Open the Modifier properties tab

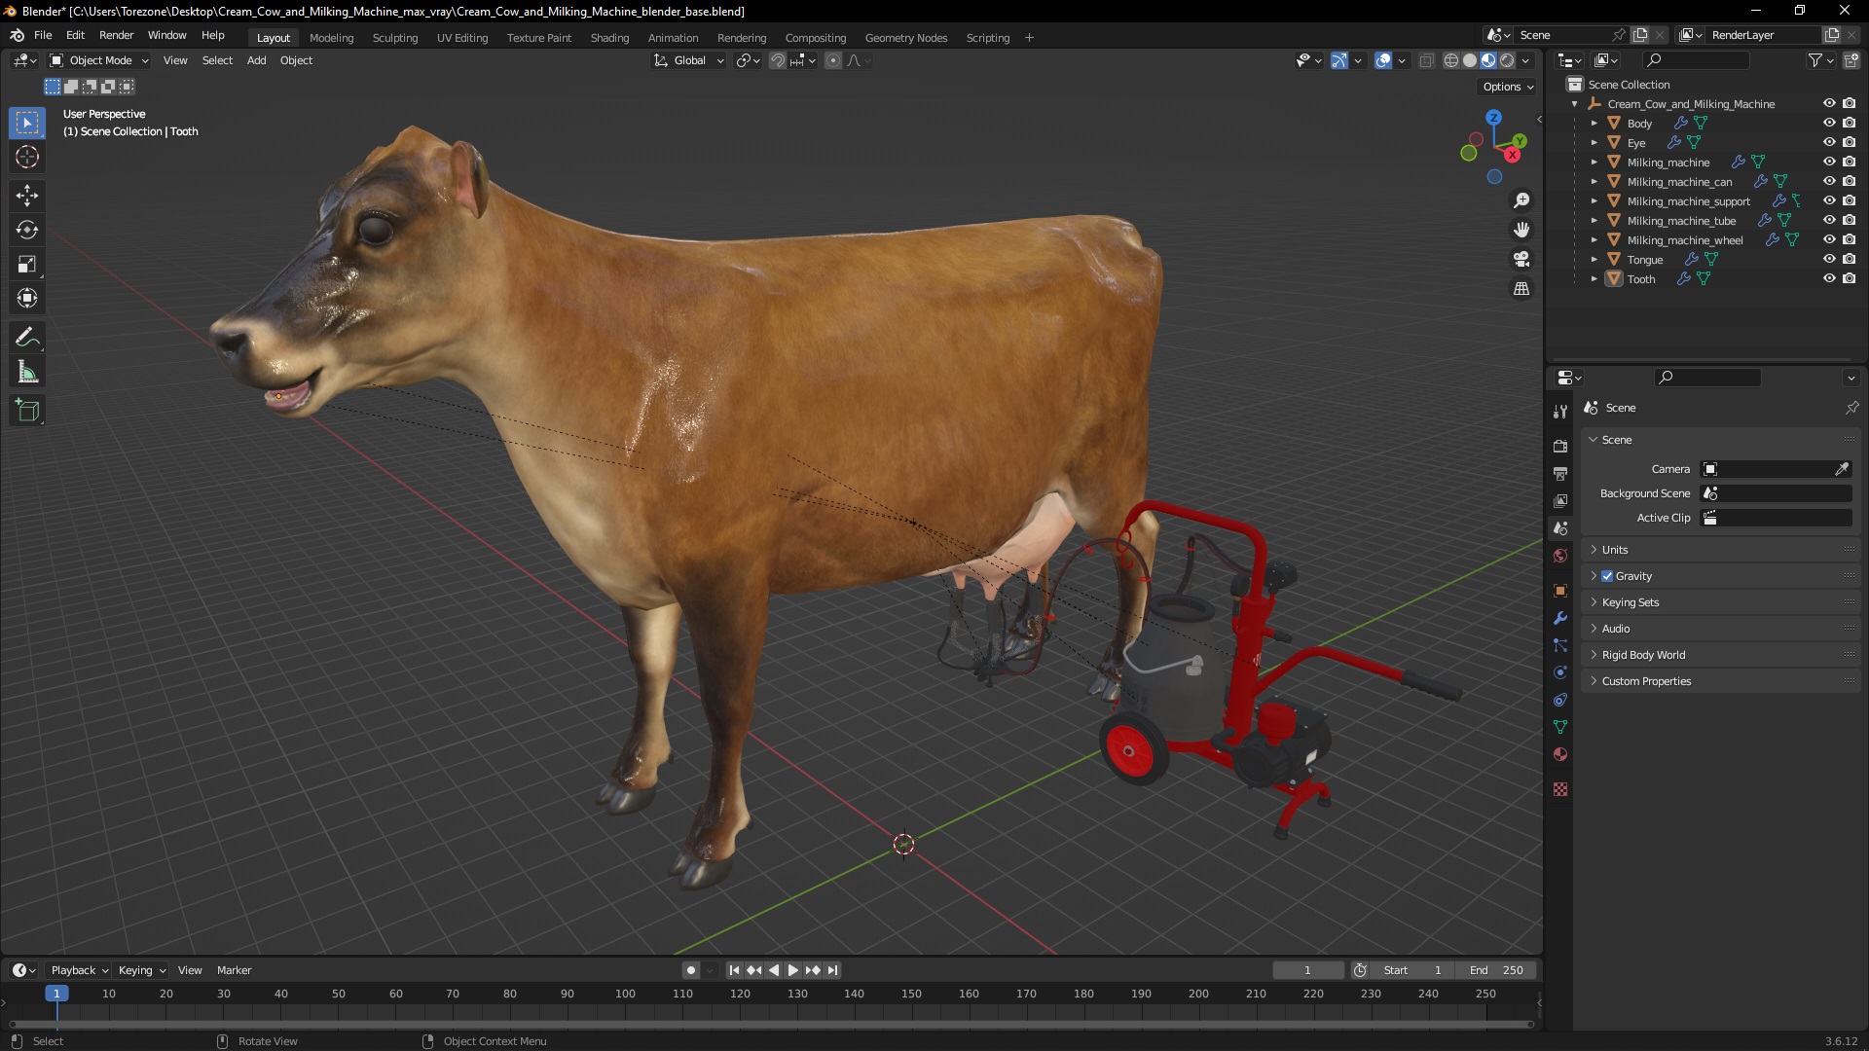pos(1560,618)
